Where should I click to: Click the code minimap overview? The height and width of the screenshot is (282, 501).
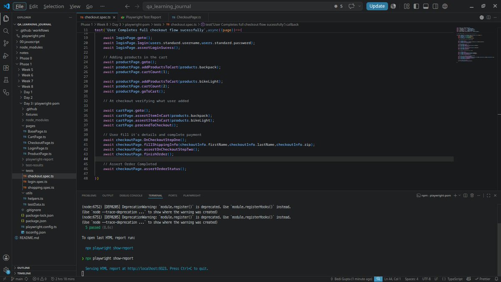(x=475, y=45)
